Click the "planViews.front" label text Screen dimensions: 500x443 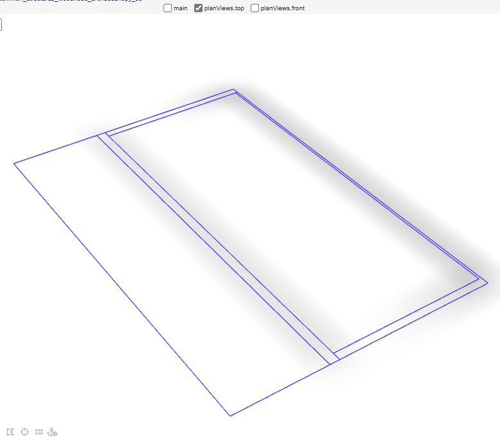pyautogui.click(x=282, y=8)
